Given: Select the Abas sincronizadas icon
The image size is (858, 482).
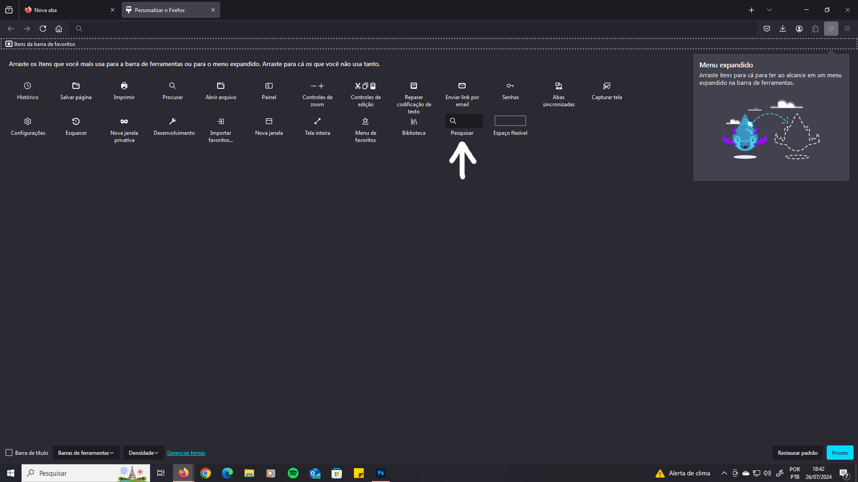Looking at the screenshot, I should [559, 86].
